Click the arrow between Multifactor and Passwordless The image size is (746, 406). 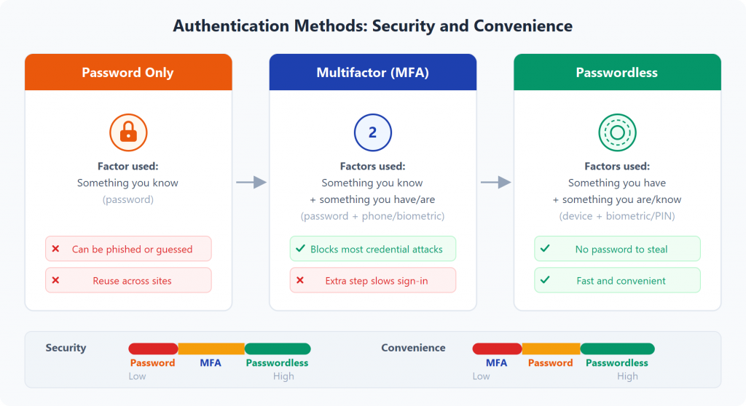[495, 183]
